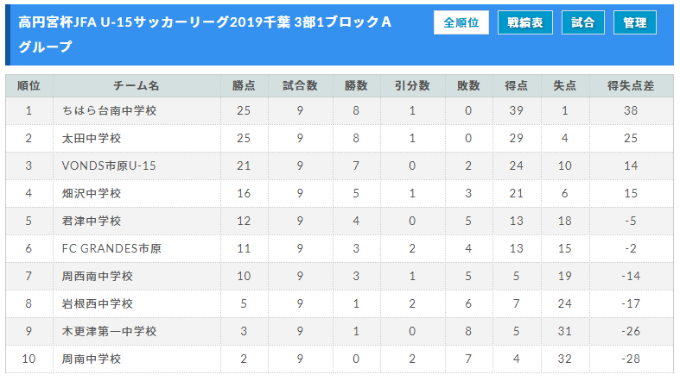680x381 pixels.
Task: Click the 試合数 column header
Action: tap(300, 85)
